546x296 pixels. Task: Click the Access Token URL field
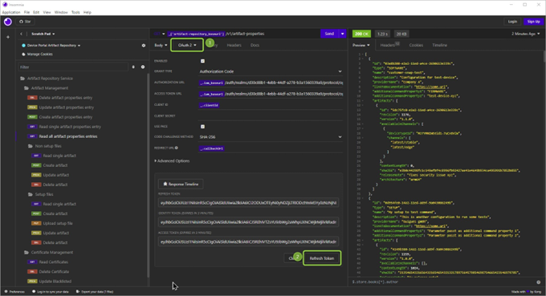point(271,94)
